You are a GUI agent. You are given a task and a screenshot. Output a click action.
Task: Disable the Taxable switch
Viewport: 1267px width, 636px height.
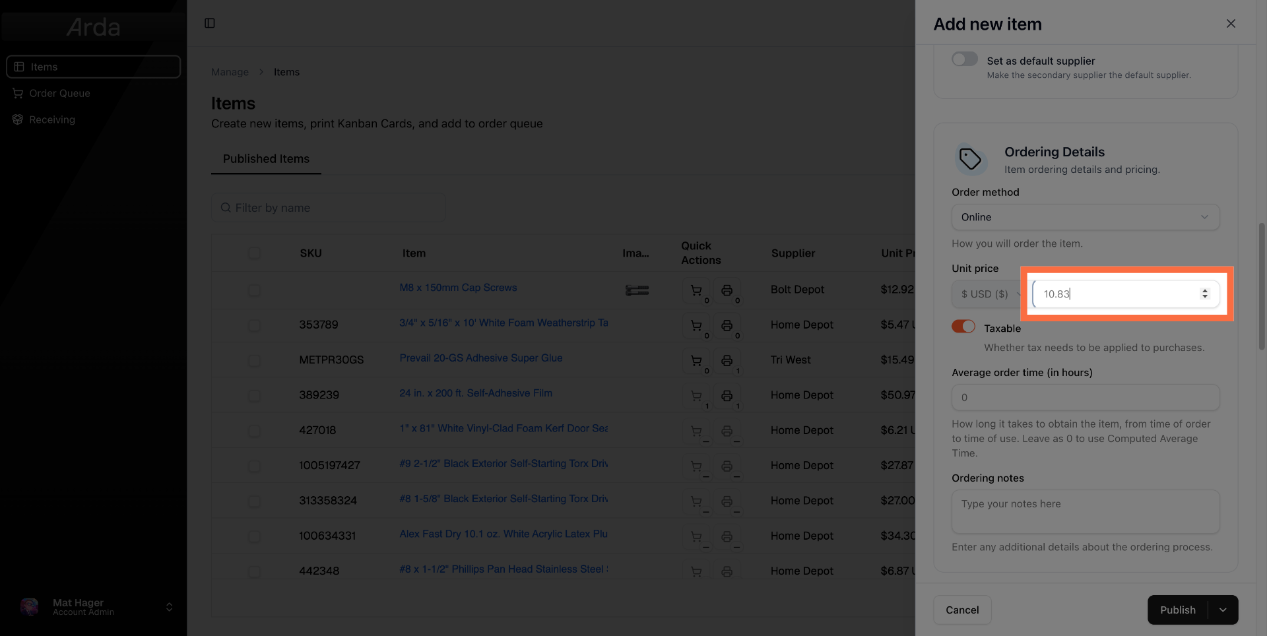tap(963, 327)
